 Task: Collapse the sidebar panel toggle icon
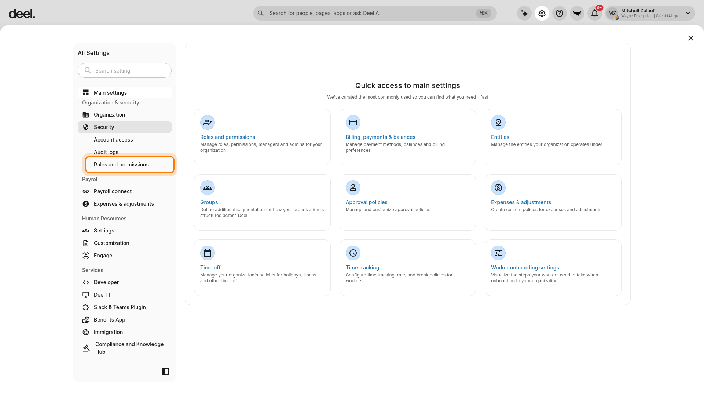coord(166,372)
